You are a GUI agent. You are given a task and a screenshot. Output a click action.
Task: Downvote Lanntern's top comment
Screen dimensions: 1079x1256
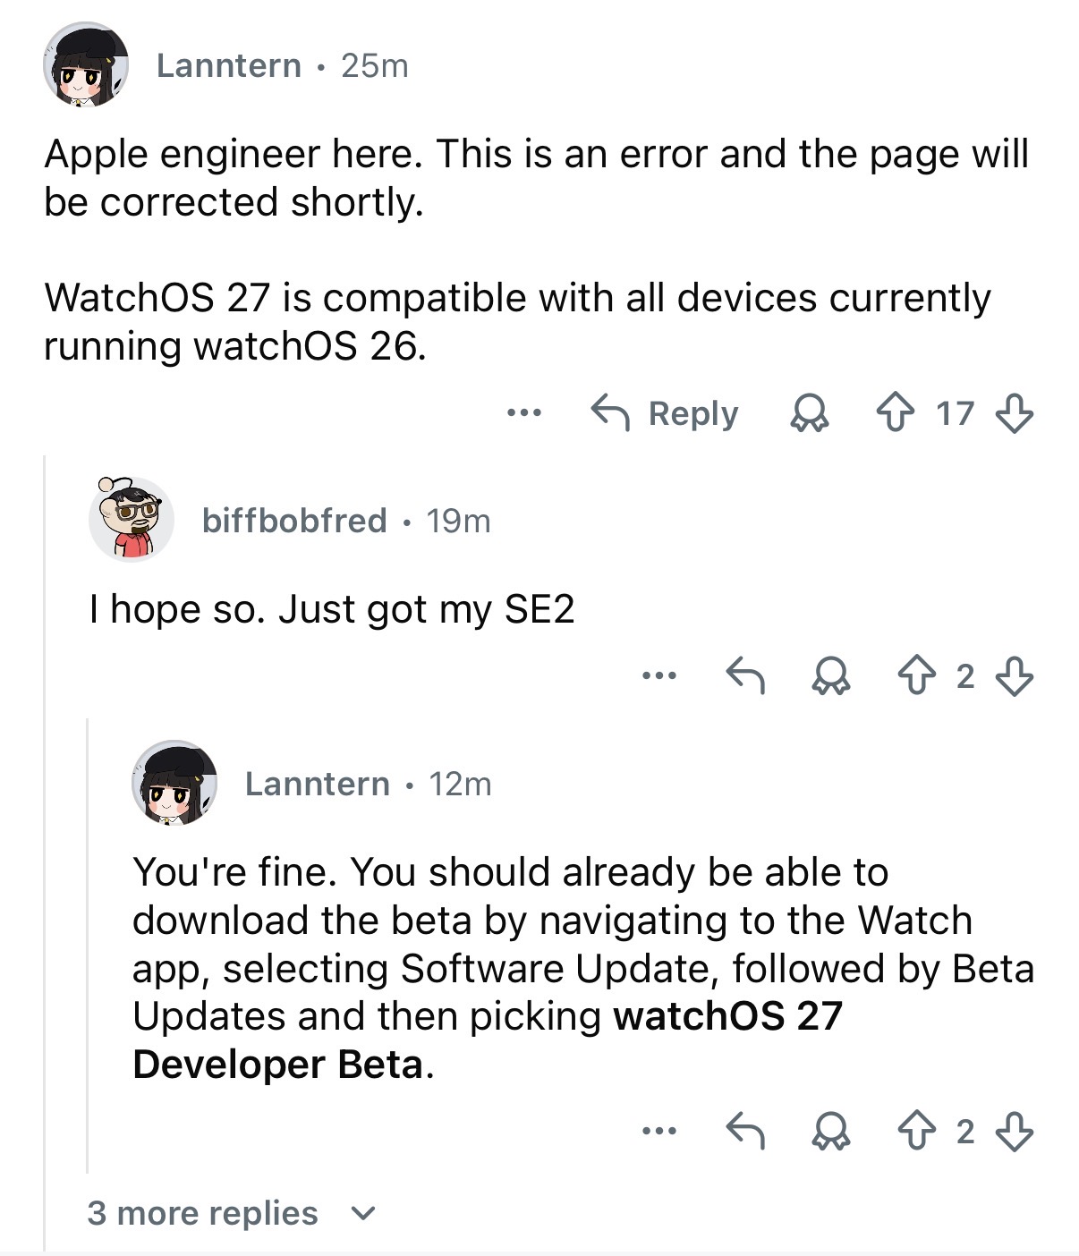1015,413
